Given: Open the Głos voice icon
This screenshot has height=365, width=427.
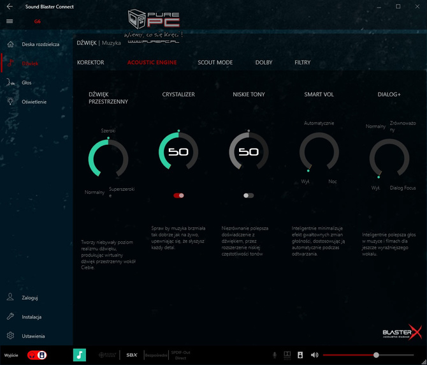Looking at the screenshot, I should [x=10, y=82].
